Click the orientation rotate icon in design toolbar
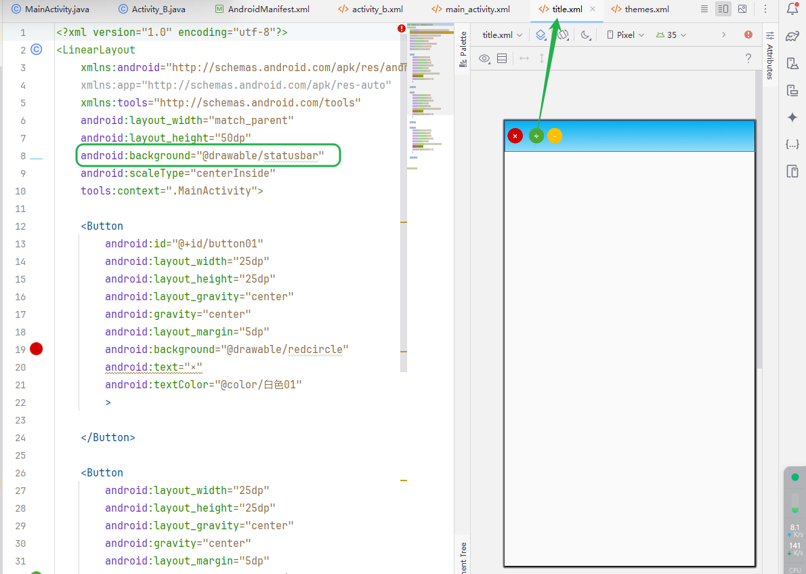Viewport: 806px width, 574px height. [564, 35]
